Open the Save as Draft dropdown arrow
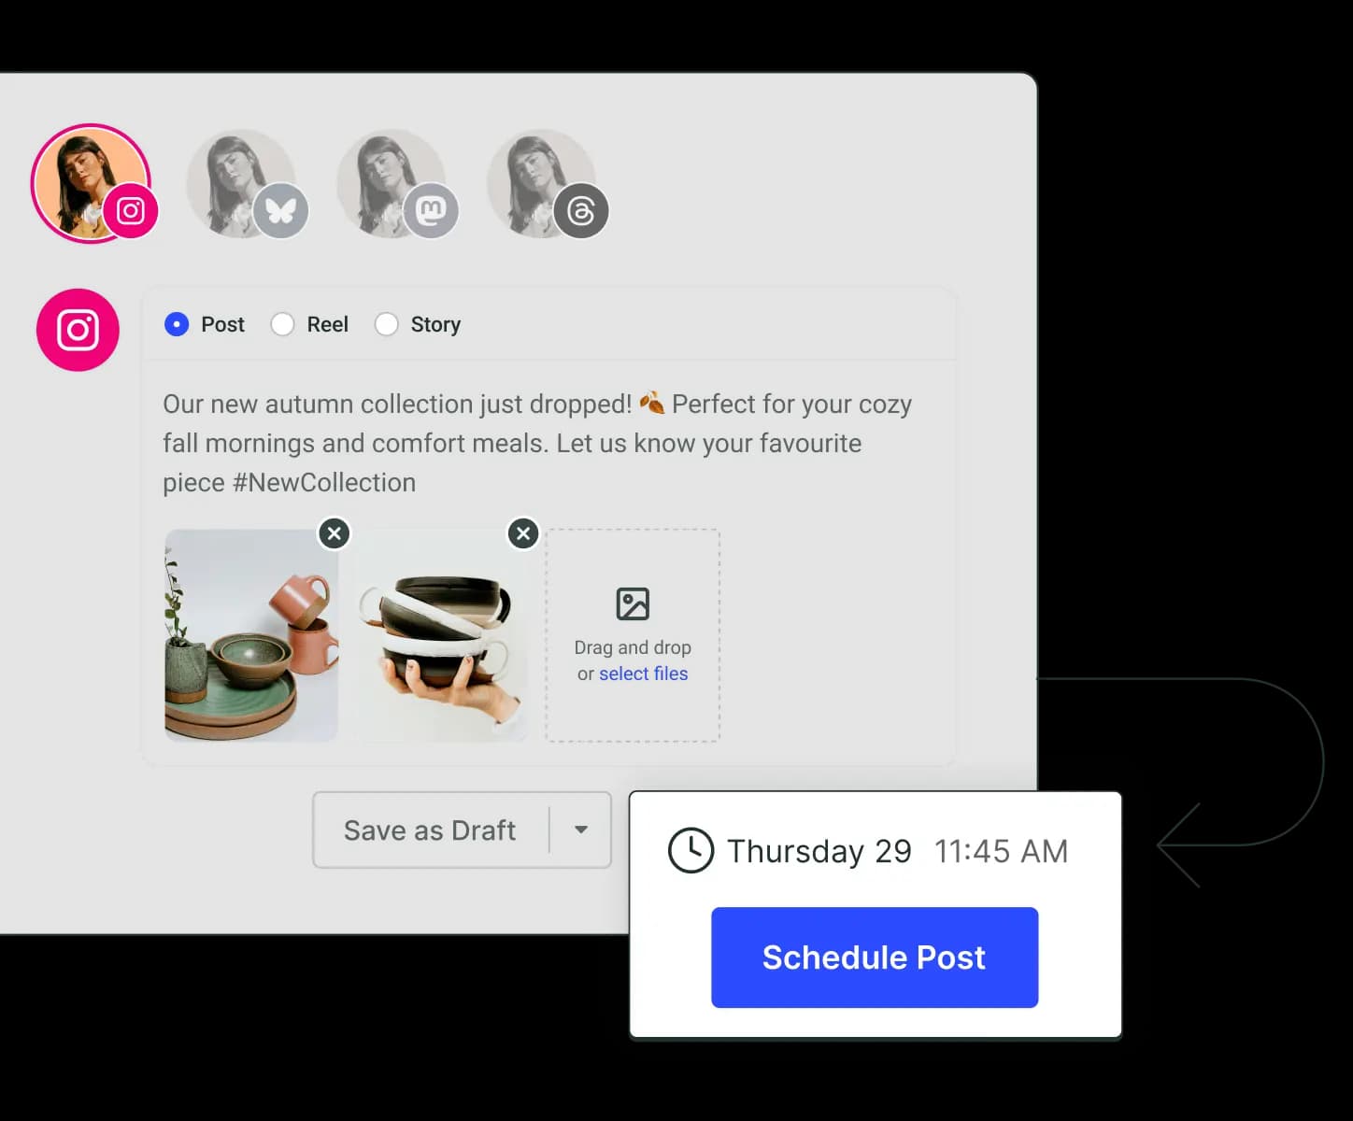The width and height of the screenshot is (1353, 1121). [581, 830]
